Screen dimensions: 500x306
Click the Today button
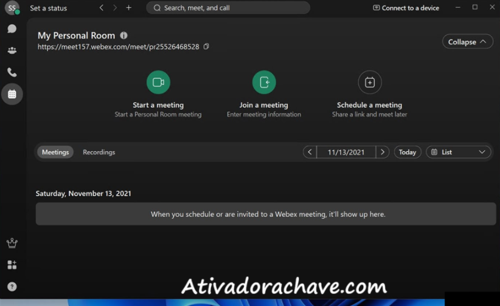(408, 152)
